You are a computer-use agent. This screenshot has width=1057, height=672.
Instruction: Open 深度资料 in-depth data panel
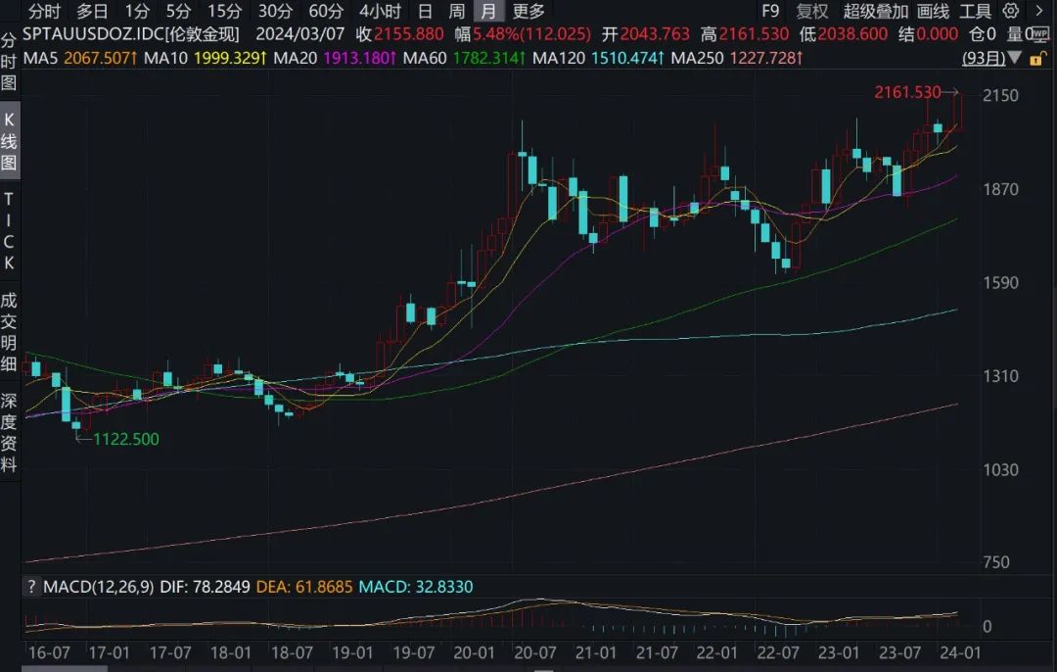pos(9,432)
